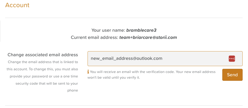The width and height of the screenshot is (248, 108).
Task: Select the username bramblecare3
Action: tap(141, 30)
